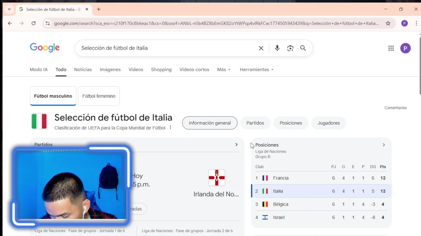Click the Italia row in standings

(321, 191)
